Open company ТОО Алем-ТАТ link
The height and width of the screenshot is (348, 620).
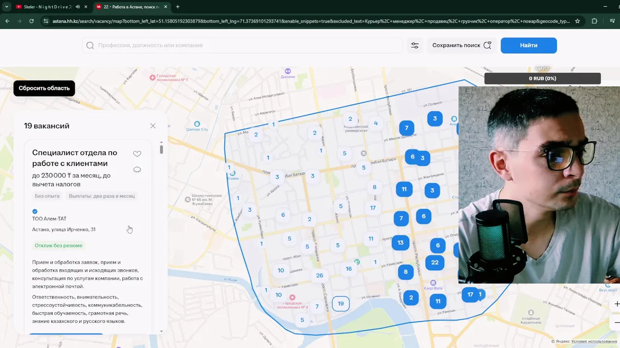tap(49, 219)
